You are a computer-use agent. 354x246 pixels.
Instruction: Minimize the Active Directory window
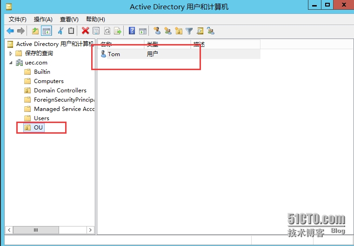coord(315,6)
